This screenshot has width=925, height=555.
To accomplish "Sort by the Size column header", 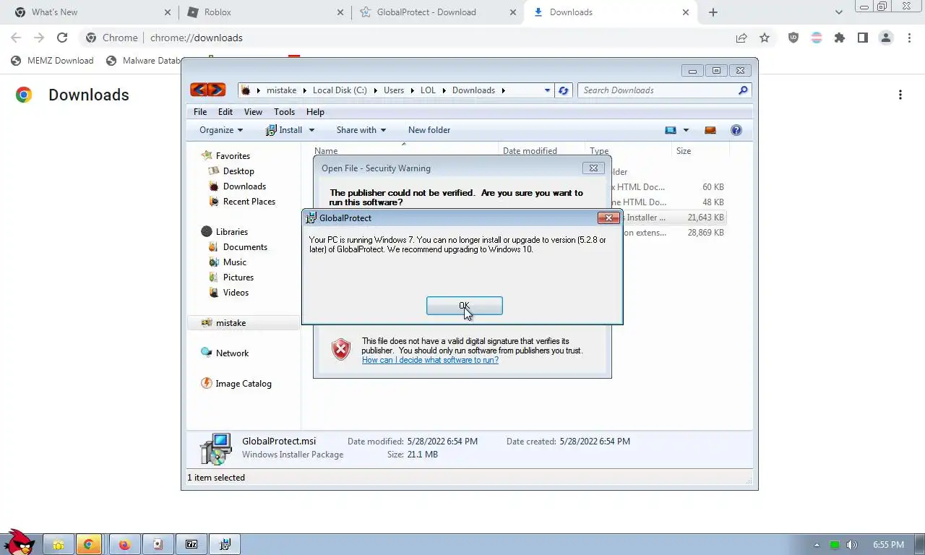I will click(701, 151).
